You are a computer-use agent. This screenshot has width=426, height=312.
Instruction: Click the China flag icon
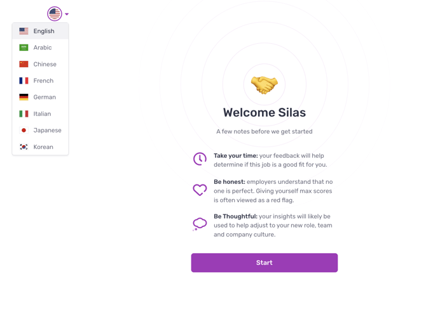pyautogui.click(x=24, y=64)
